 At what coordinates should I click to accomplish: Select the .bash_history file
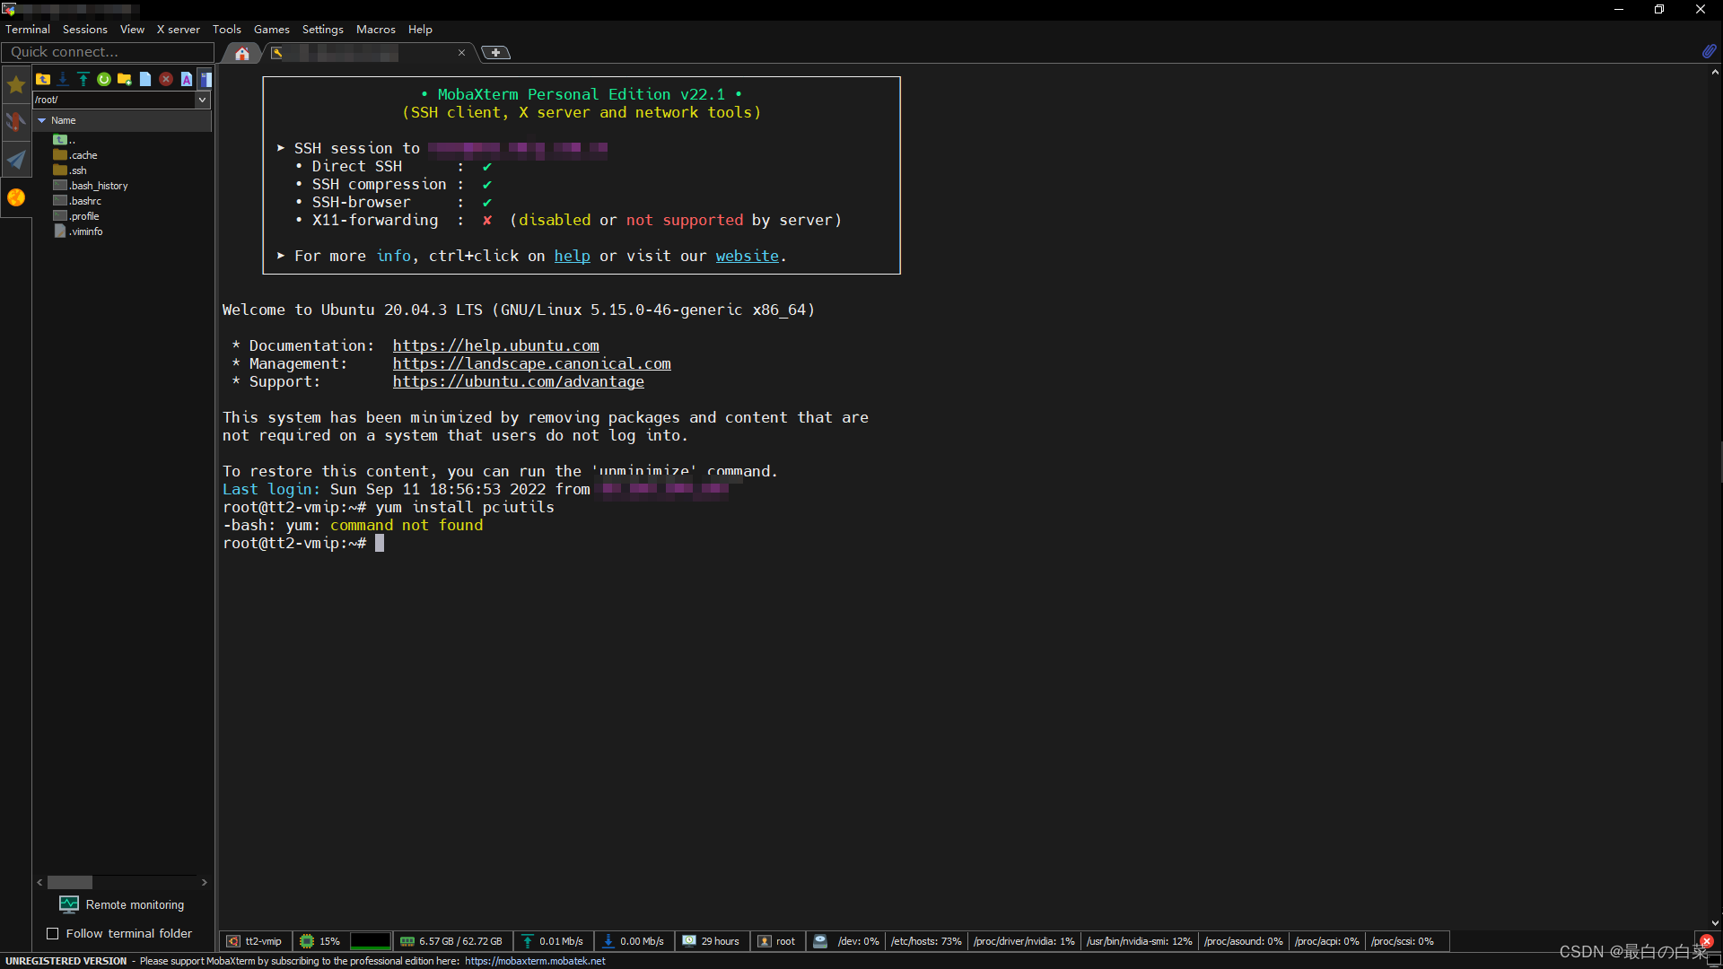pos(91,186)
